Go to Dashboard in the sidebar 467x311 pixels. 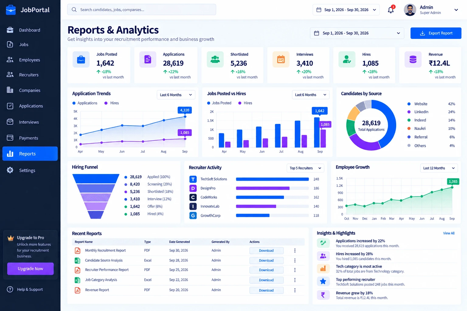pos(30,30)
